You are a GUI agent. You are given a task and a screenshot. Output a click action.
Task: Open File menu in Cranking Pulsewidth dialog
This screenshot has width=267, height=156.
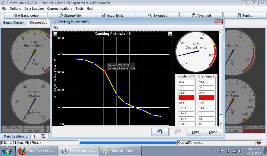tap(56, 28)
